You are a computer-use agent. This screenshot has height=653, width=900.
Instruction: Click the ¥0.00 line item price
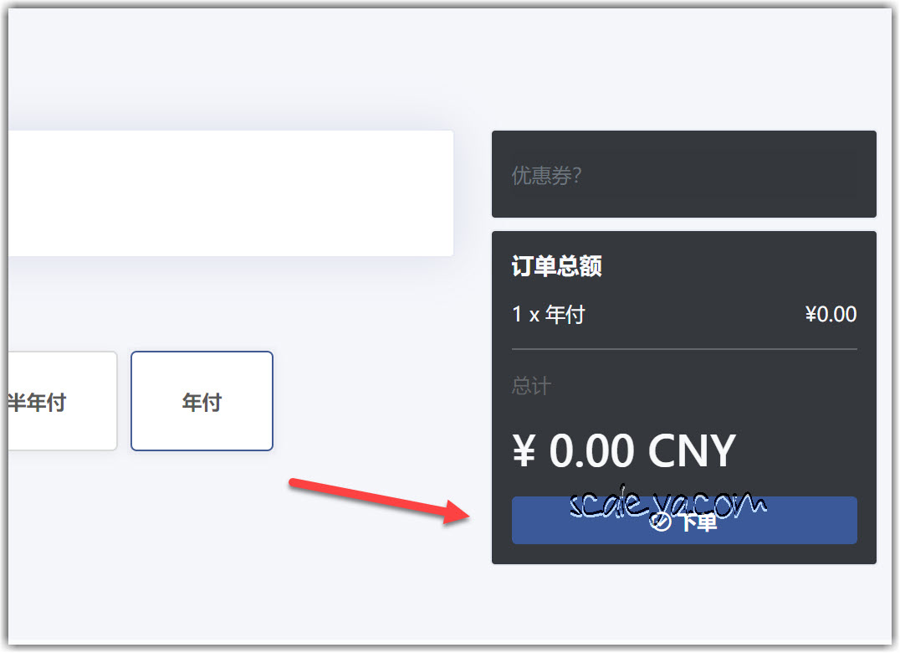point(831,314)
